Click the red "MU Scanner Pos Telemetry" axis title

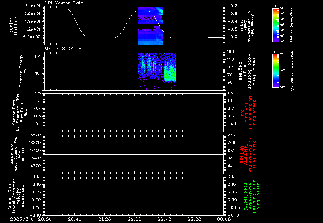(x=248, y=154)
